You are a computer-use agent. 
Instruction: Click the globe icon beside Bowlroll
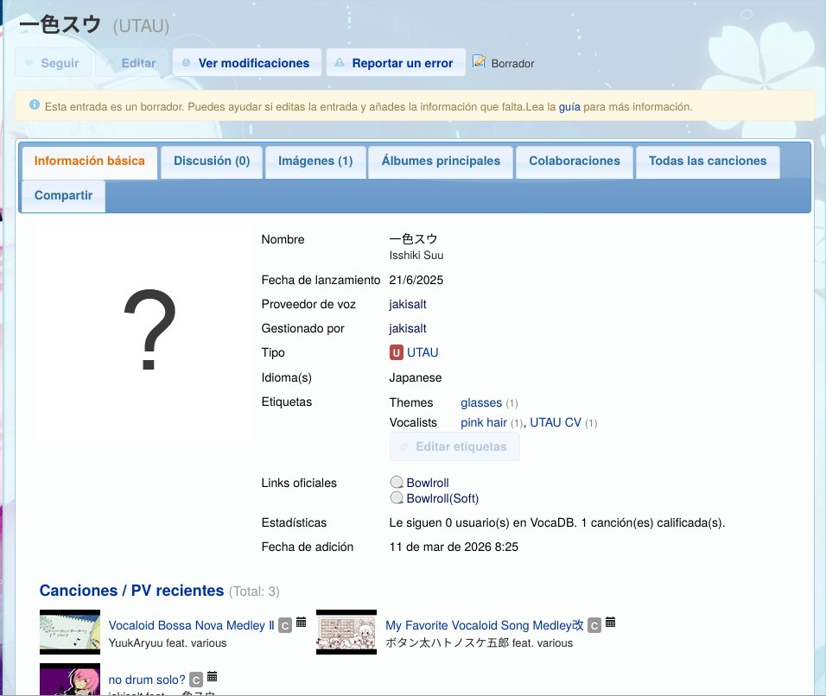click(397, 482)
